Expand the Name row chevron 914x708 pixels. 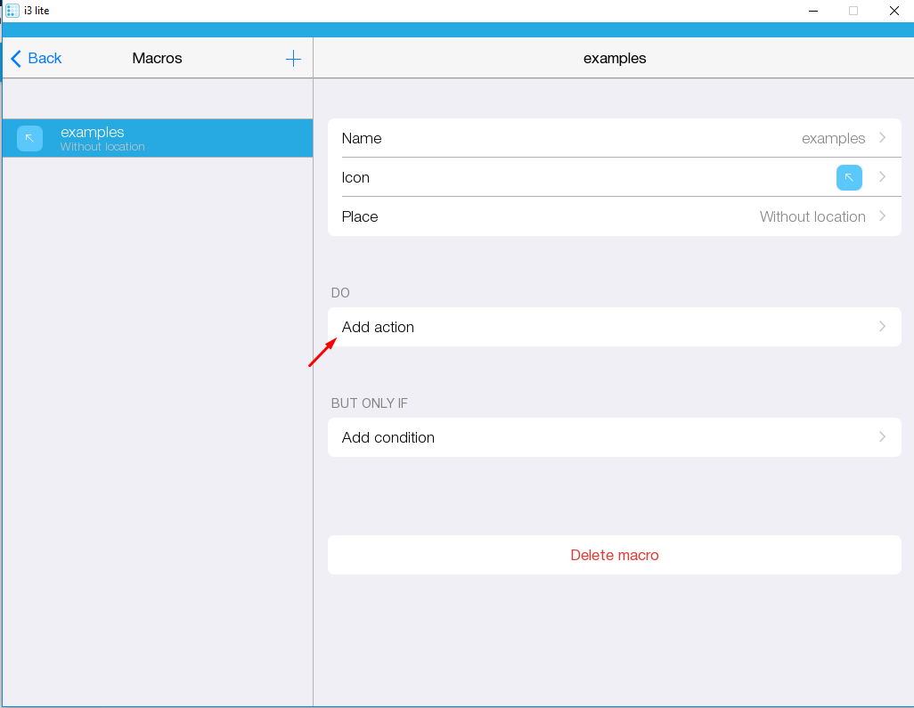882,138
